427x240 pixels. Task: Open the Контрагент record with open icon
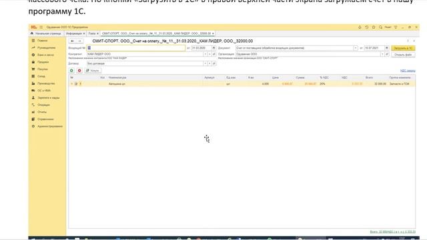tap(214, 54)
